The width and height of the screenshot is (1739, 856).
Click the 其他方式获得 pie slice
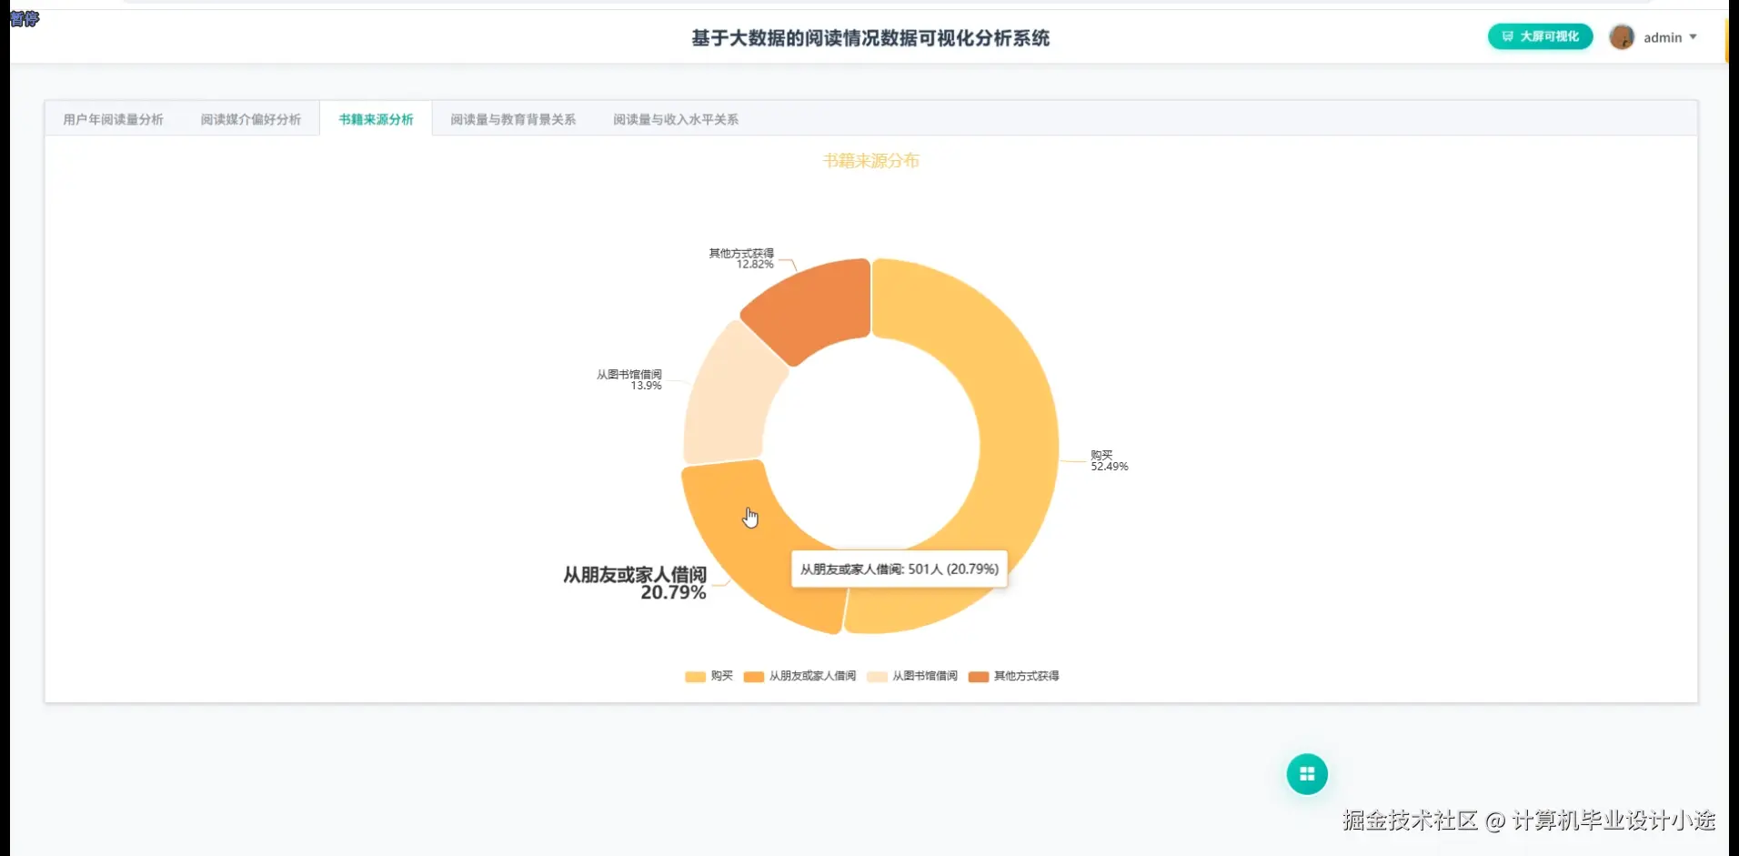point(809,300)
